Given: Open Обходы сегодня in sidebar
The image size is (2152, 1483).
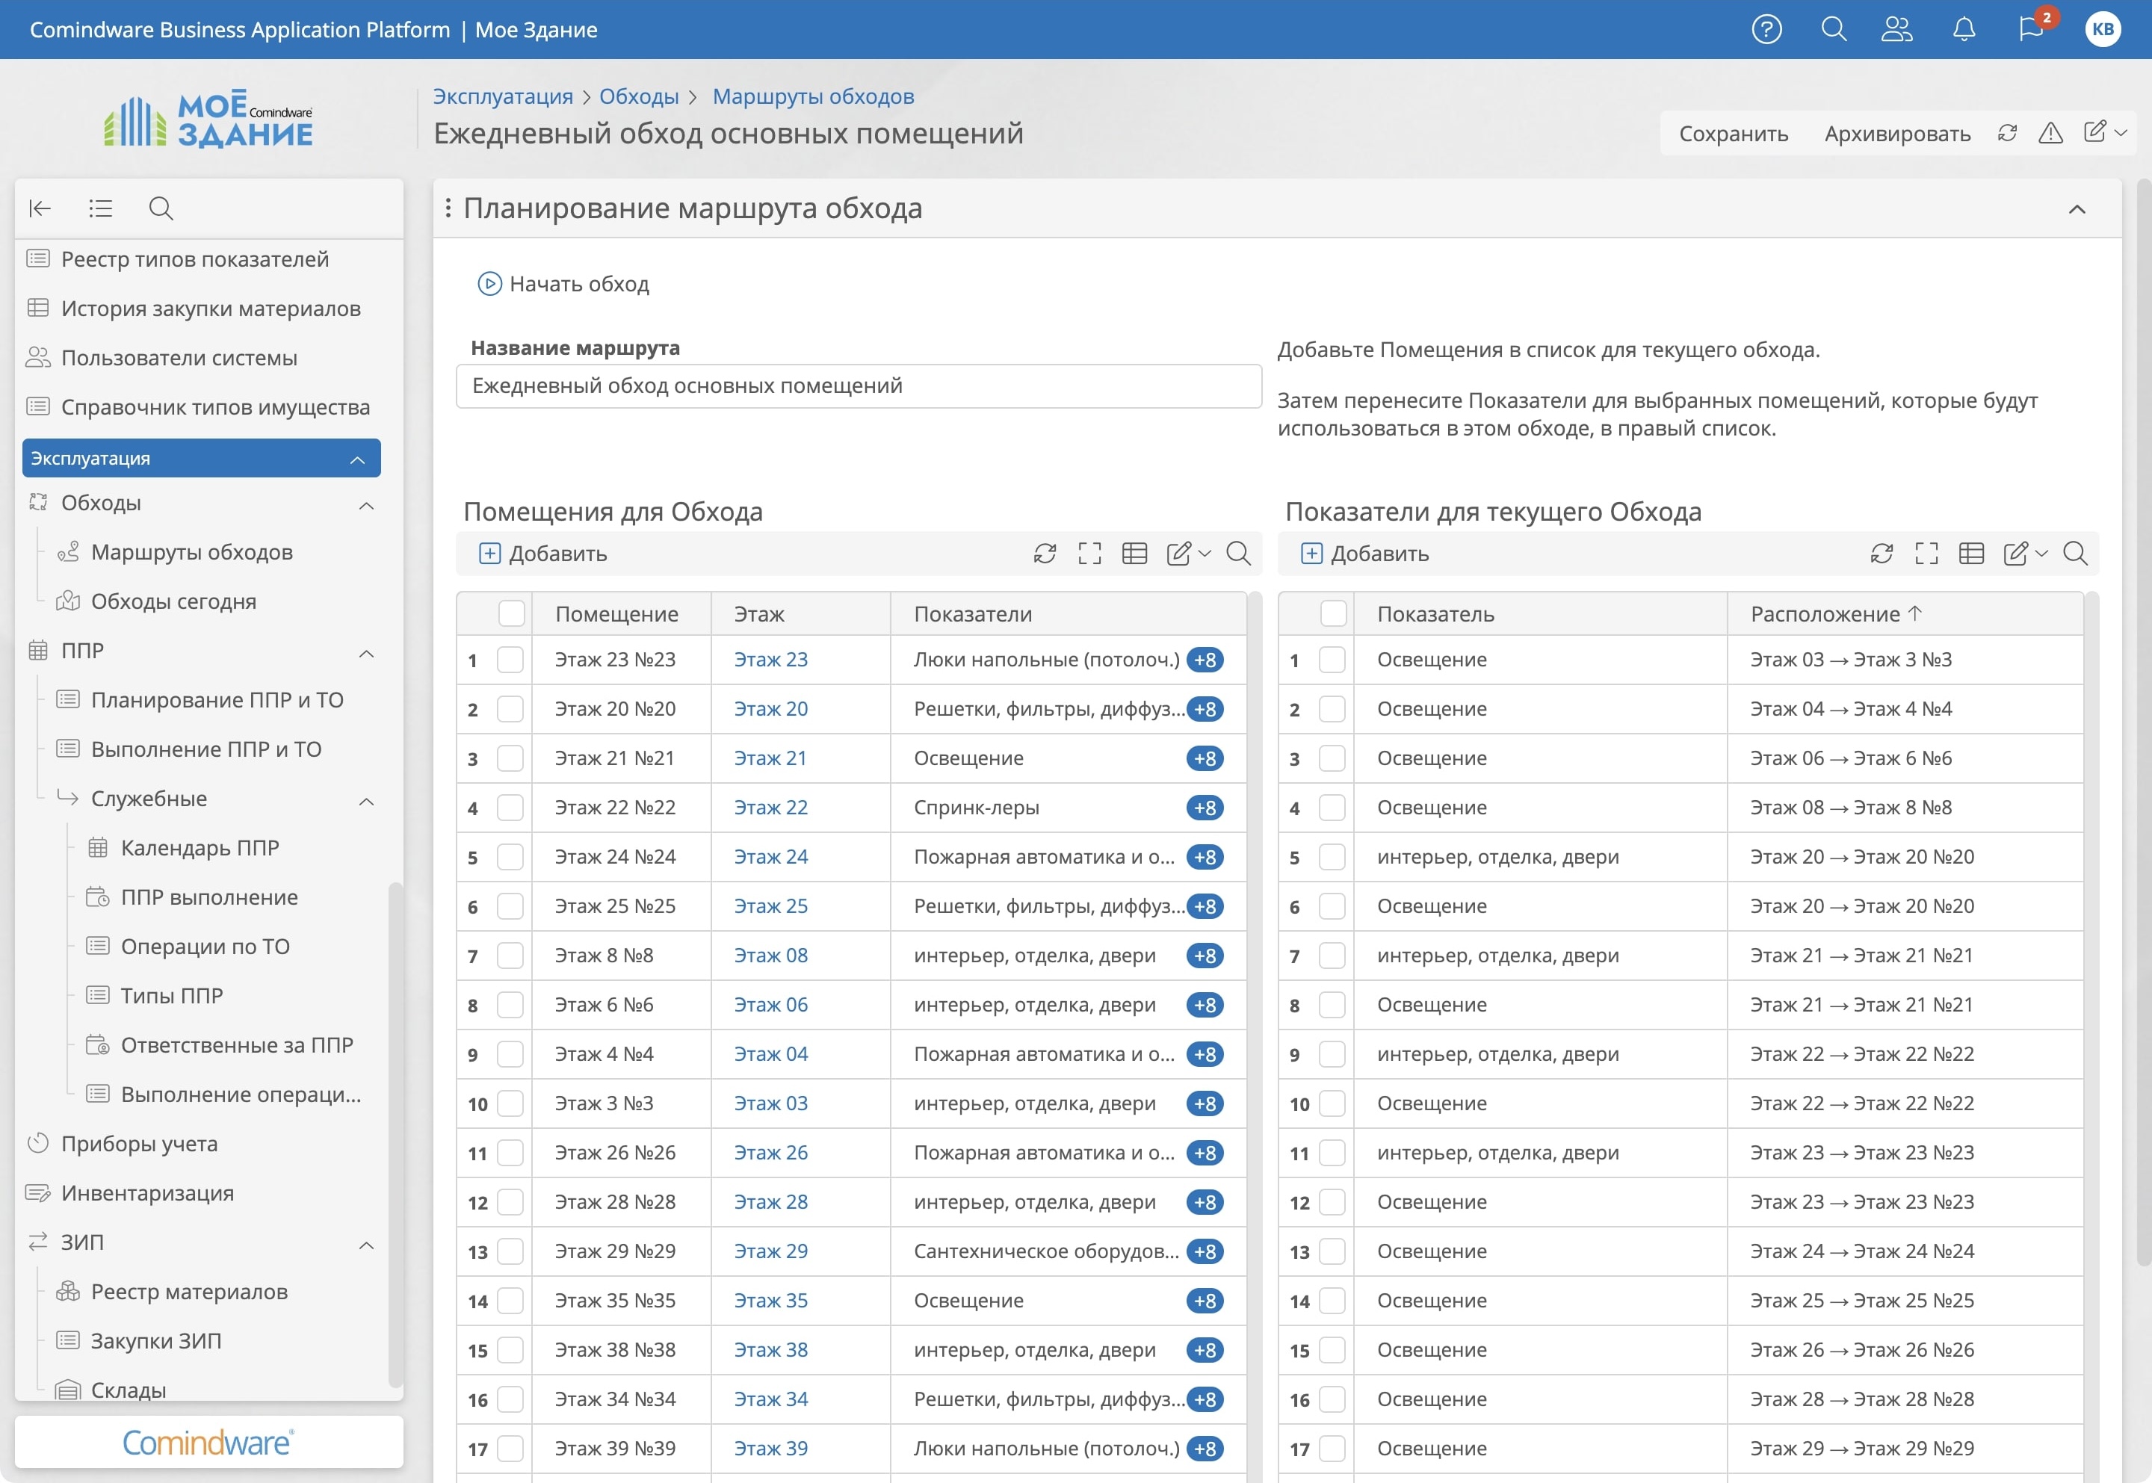Looking at the screenshot, I should point(173,601).
